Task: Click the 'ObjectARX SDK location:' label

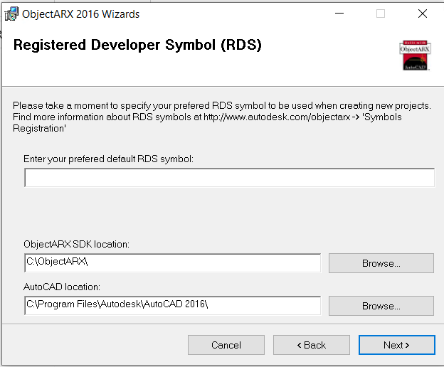Action: pyautogui.click(x=76, y=244)
